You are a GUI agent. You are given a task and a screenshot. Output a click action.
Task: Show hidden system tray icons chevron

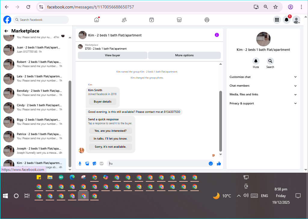[x=239, y=196]
